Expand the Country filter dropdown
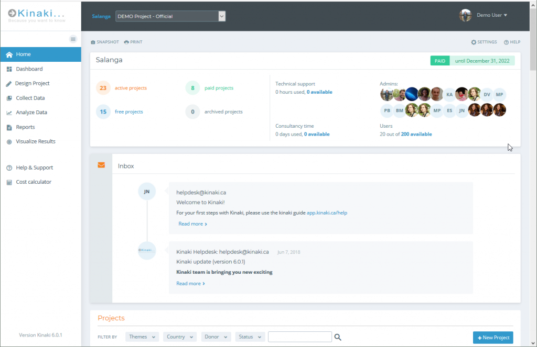The image size is (537, 347). [x=180, y=337]
